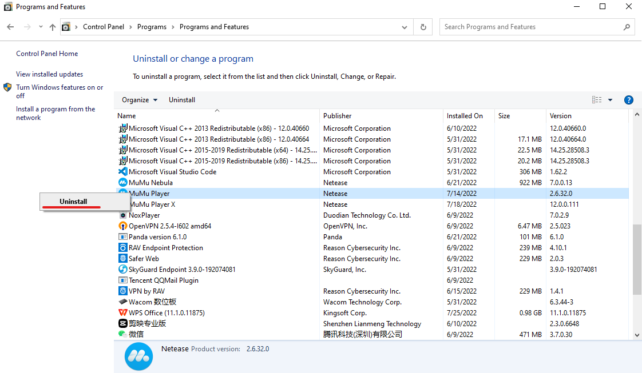Image resolution: width=642 pixels, height=373 pixels.
Task: Click the Back navigation arrow
Action: click(x=11, y=27)
